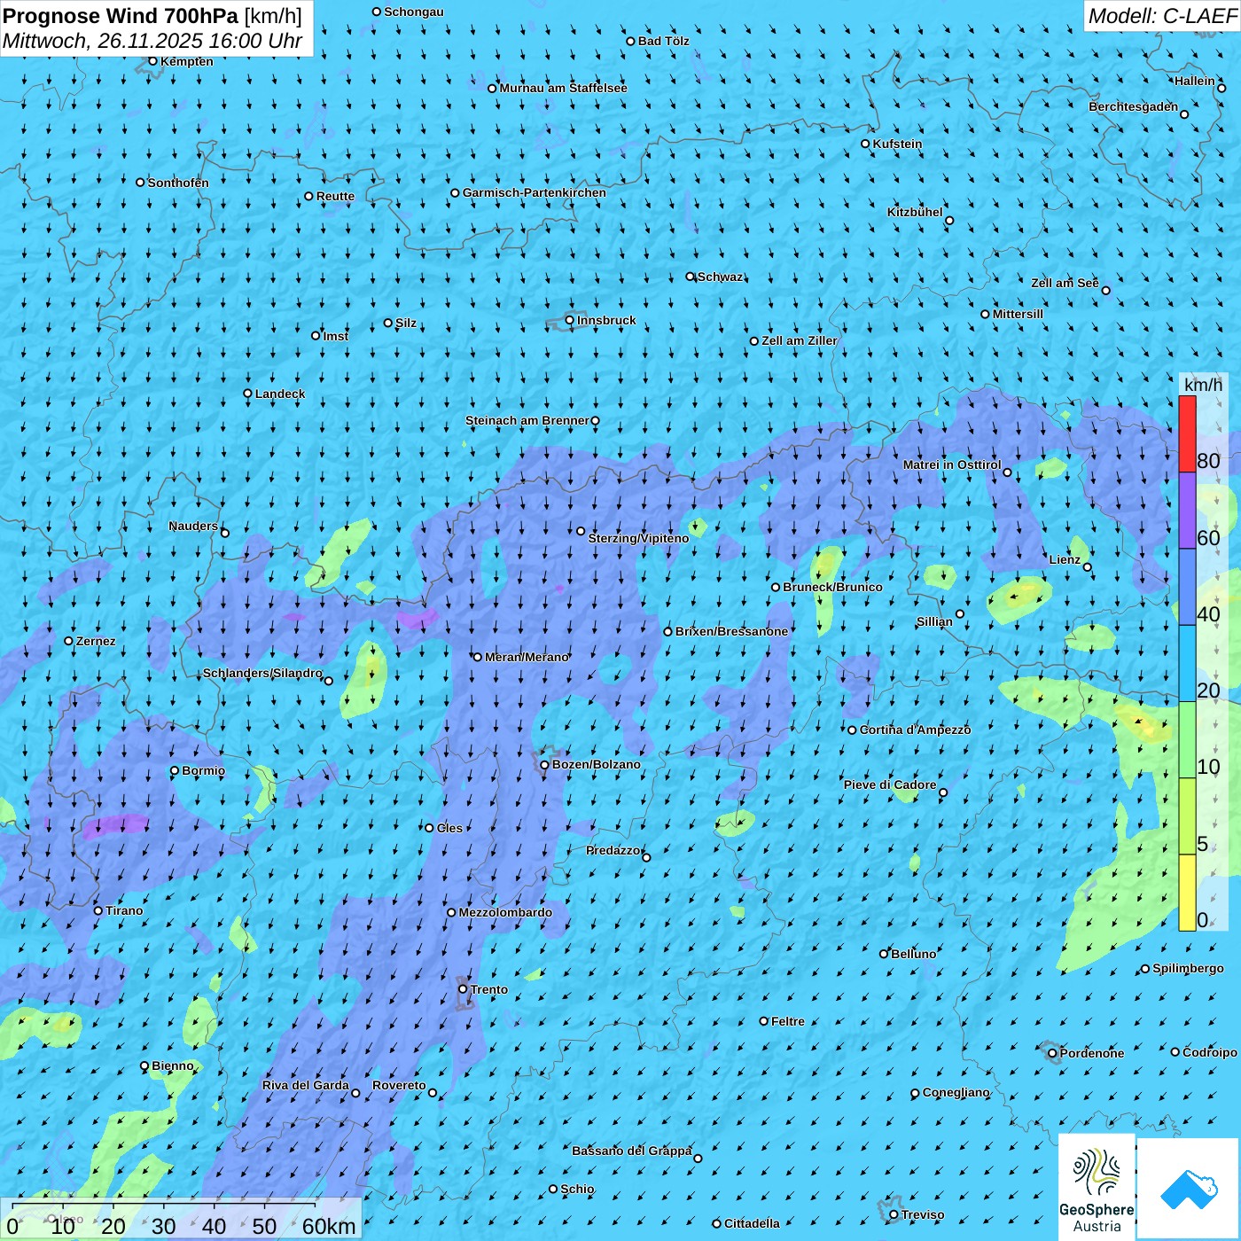Click the 'Bruneck/Brunico' label

(832, 587)
